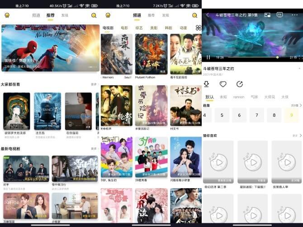The width and height of the screenshot is (303, 227).
Task: Click the download icon below the video title
Action: coord(206,84)
